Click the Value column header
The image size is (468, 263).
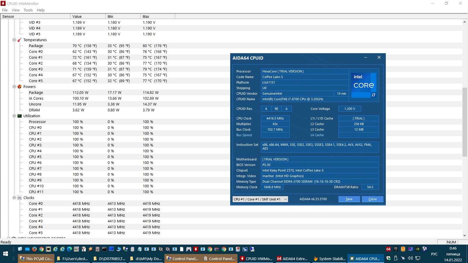[x=88, y=16]
